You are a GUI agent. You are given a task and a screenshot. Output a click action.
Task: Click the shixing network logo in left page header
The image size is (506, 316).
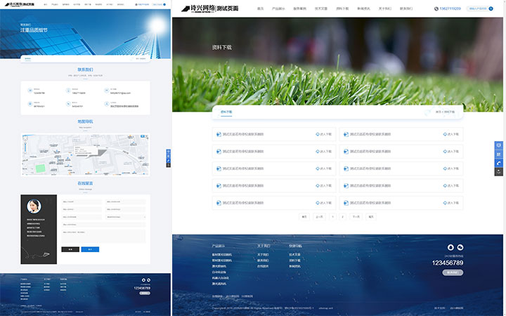(20, 4)
